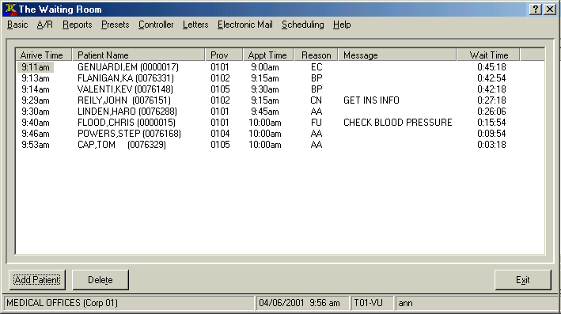Click the 9:46am arrive time
The height and width of the screenshot is (314, 561).
[x=36, y=134]
